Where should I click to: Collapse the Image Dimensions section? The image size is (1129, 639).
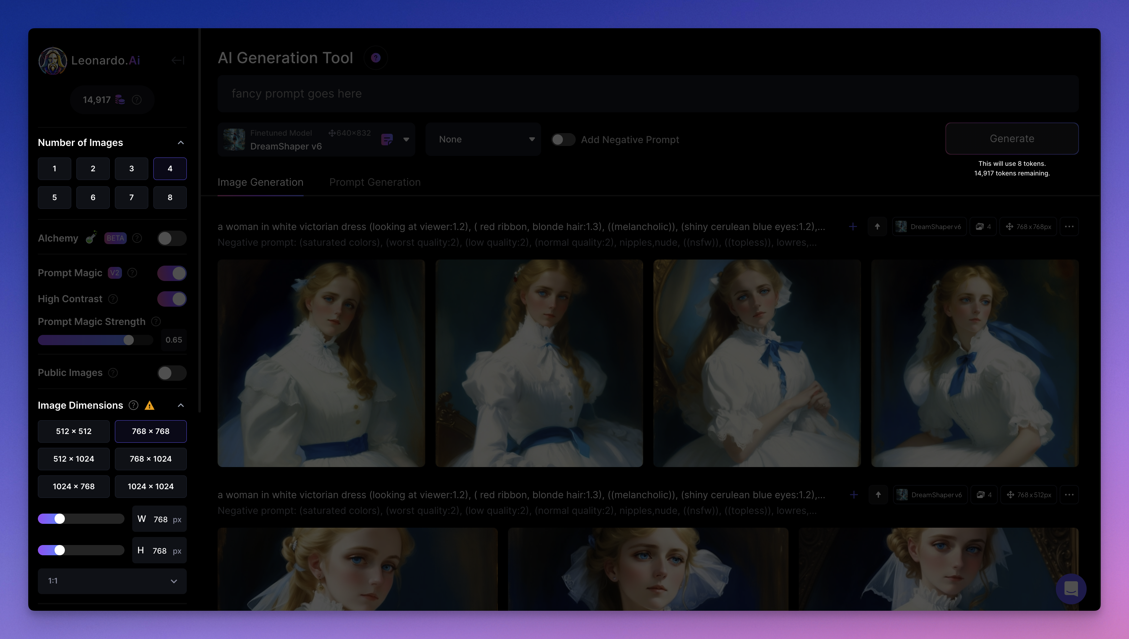pos(180,405)
